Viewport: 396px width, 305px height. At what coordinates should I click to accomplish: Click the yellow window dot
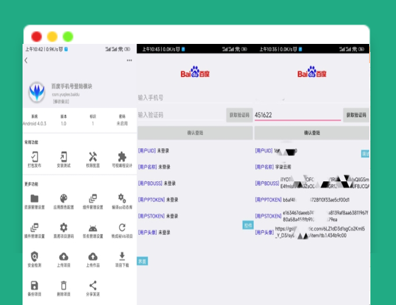[x=52, y=37]
